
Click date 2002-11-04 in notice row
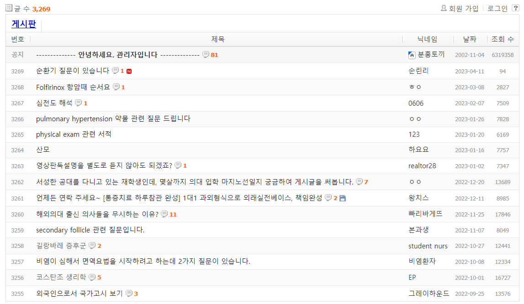coord(470,55)
